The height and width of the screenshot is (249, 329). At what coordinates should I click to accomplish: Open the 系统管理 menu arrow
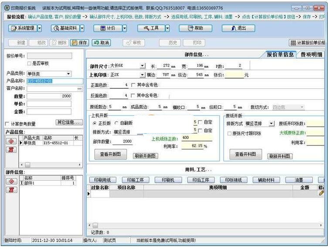pyautogui.click(x=40, y=28)
